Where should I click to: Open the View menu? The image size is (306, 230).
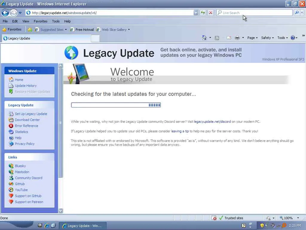point(26,21)
